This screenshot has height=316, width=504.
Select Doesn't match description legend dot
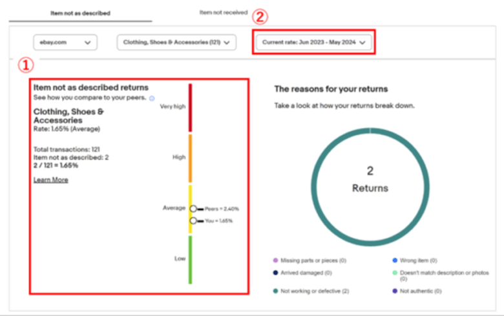(394, 273)
